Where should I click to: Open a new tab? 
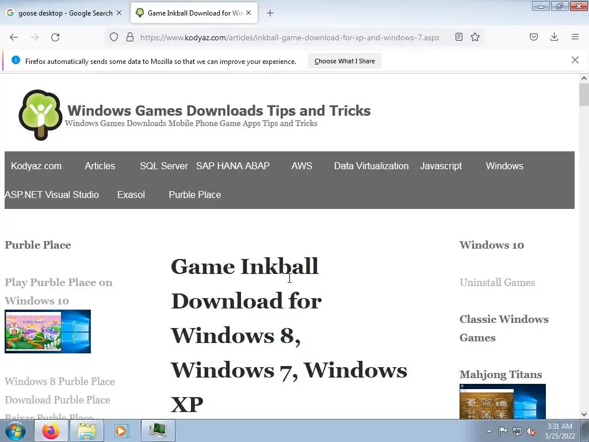click(x=270, y=13)
